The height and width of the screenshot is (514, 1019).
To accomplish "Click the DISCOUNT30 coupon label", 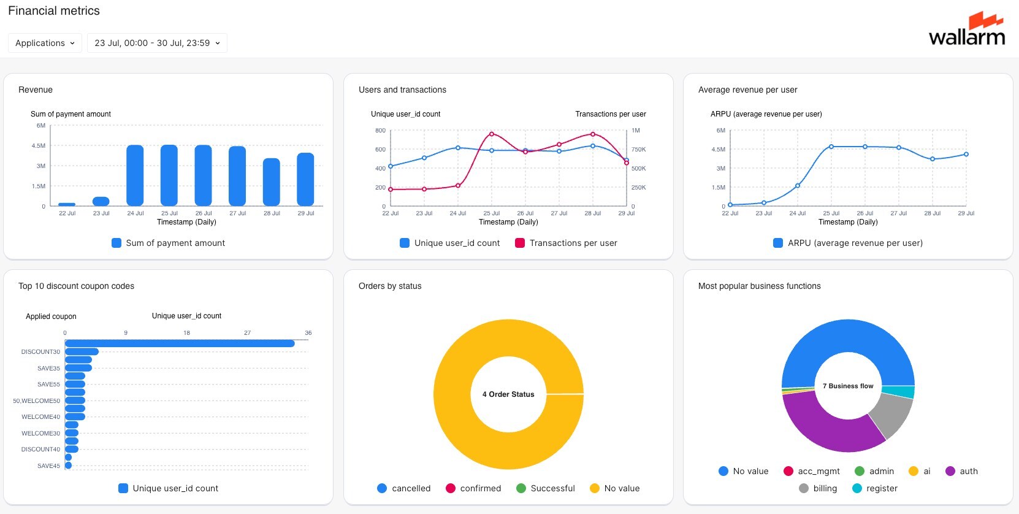I will [40, 352].
